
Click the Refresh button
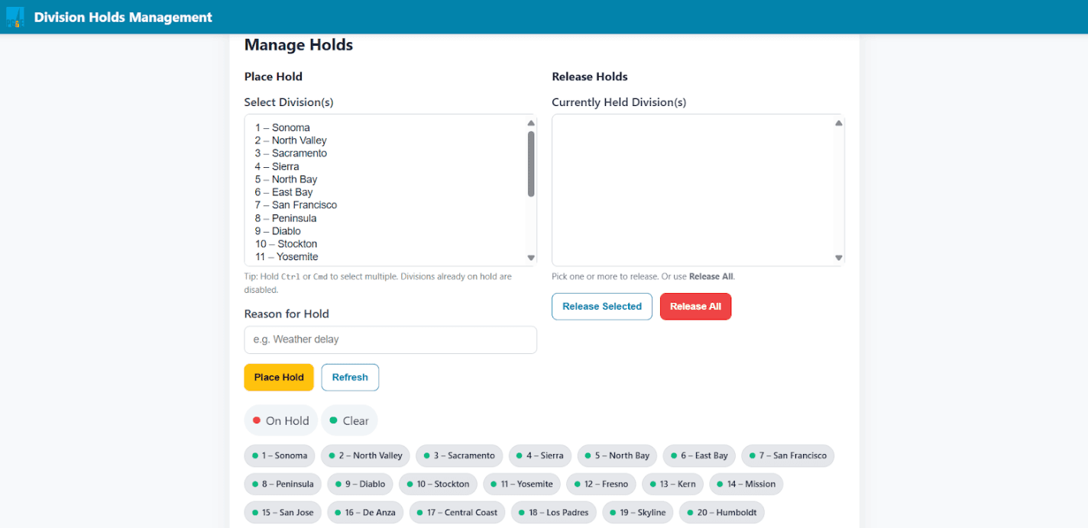[x=350, y=377]
